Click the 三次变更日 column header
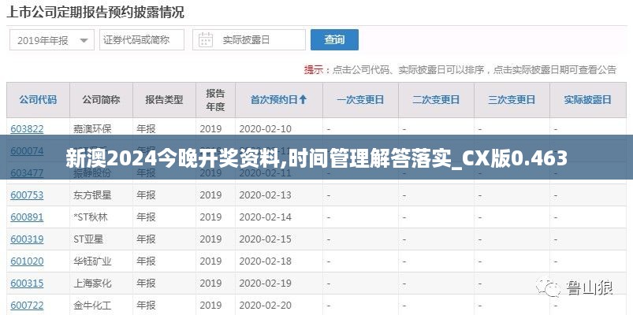Screen dimensions: 633x315 coord(512,100)
